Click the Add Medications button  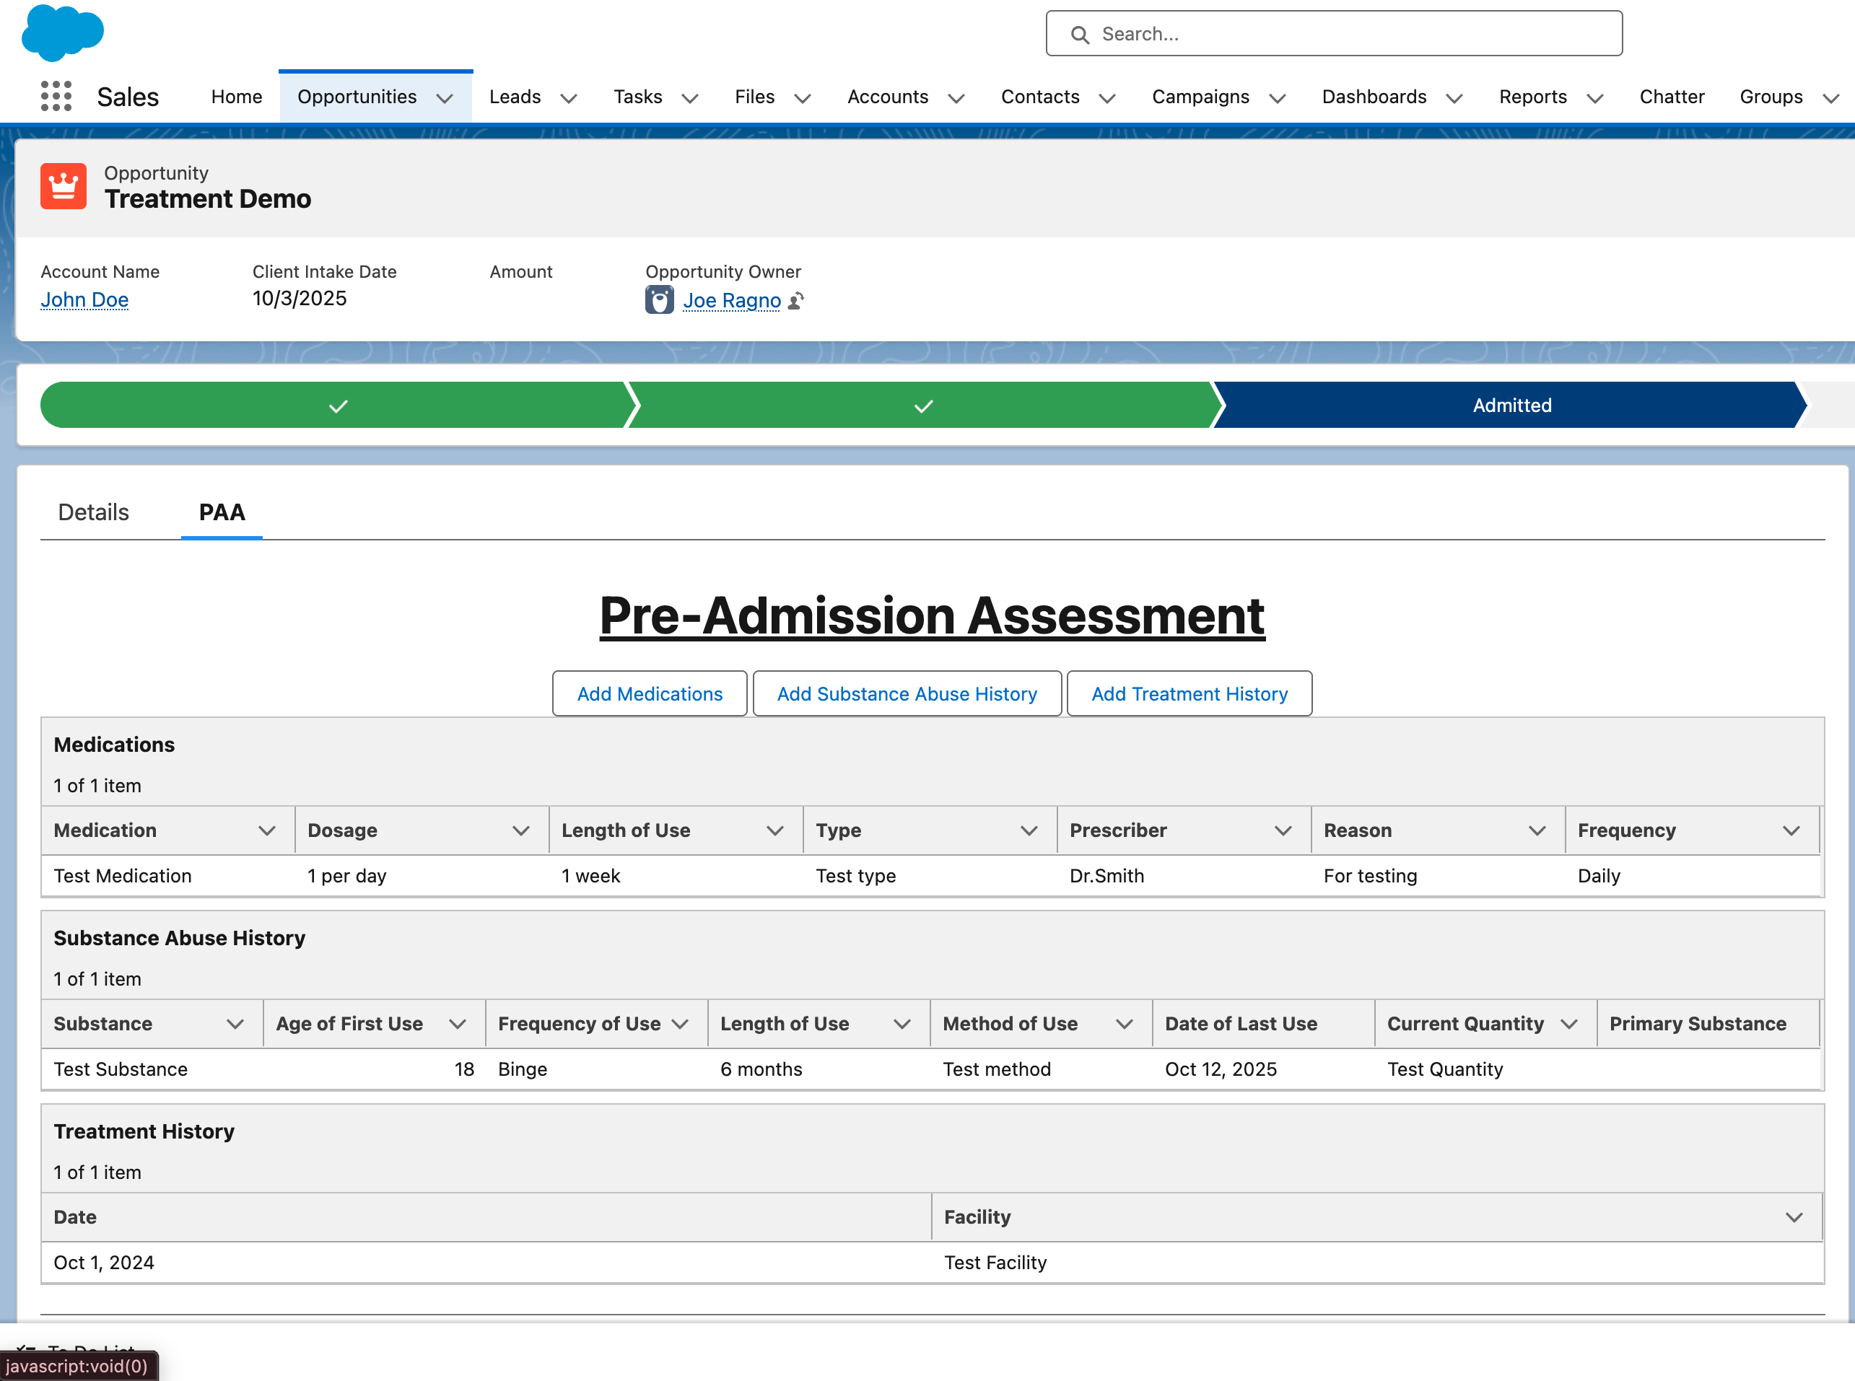[649, 694]
